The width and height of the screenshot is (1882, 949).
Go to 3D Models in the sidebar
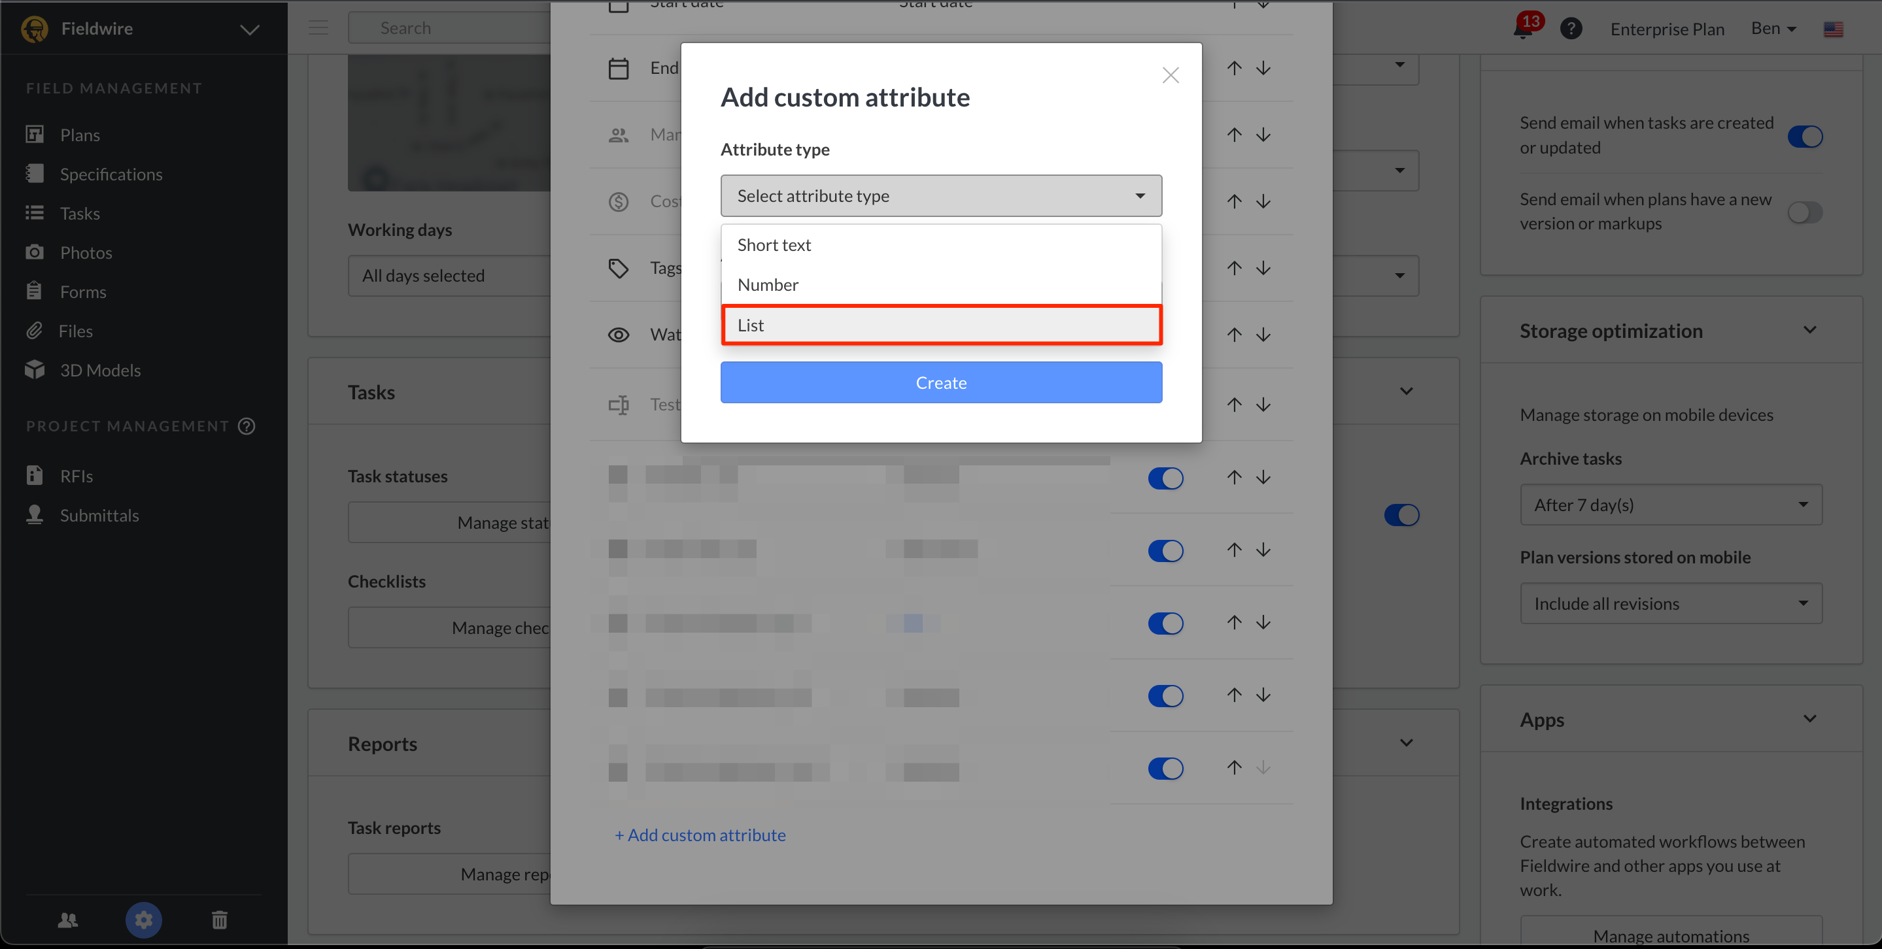tap(99, 370)
